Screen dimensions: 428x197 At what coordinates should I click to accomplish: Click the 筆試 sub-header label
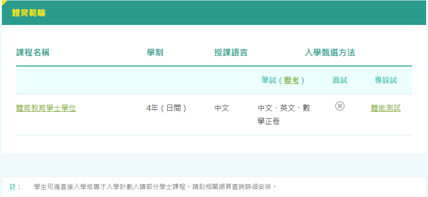coord(269,81)
